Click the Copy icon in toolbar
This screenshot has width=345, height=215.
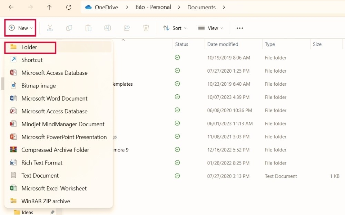coord(69,28)
